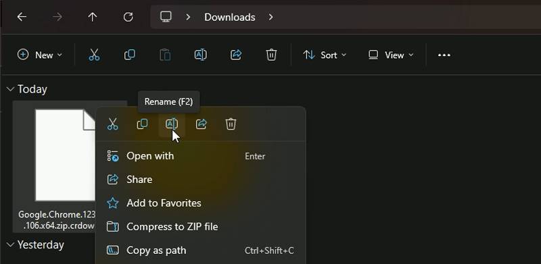Share via context menu top share icon
541x264 pixels.
point(201,124)
